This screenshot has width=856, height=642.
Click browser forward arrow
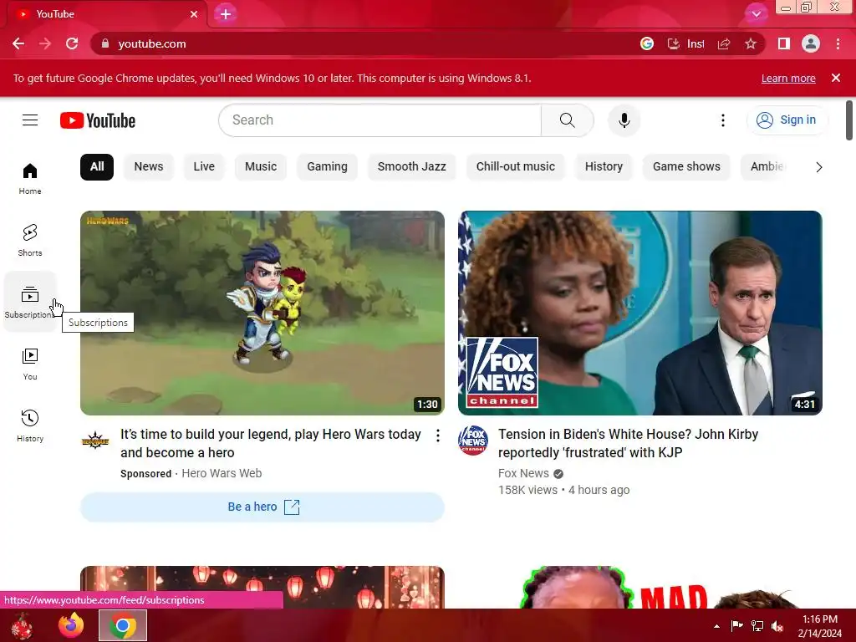point(45,43)
